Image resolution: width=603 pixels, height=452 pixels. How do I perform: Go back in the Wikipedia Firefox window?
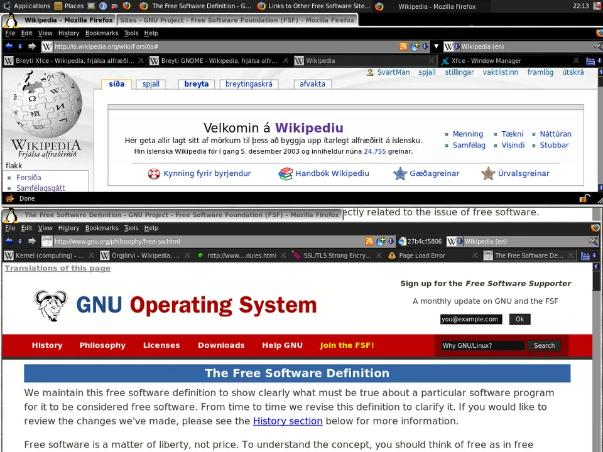[x=9, y=46]
